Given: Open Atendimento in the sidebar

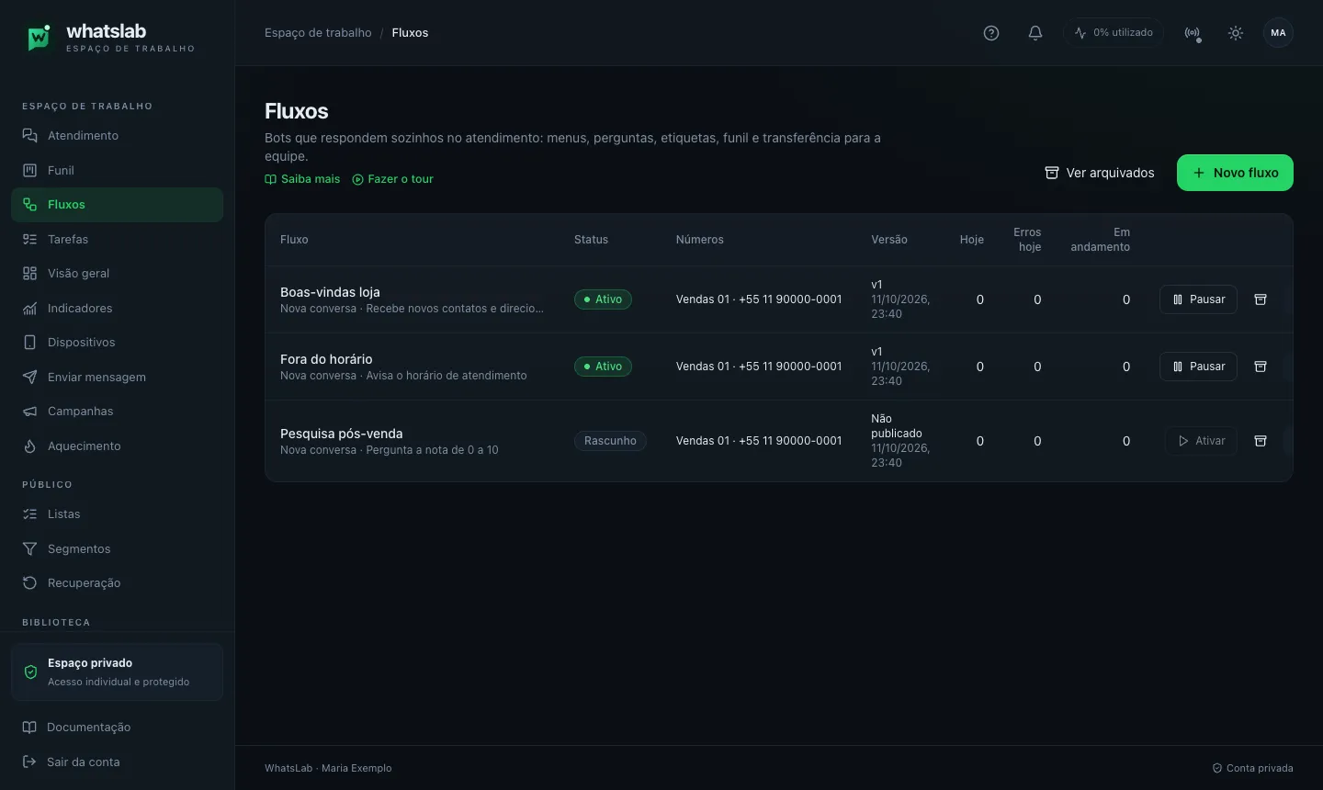Looking at the screenshot, I should [x=117, y=136].
